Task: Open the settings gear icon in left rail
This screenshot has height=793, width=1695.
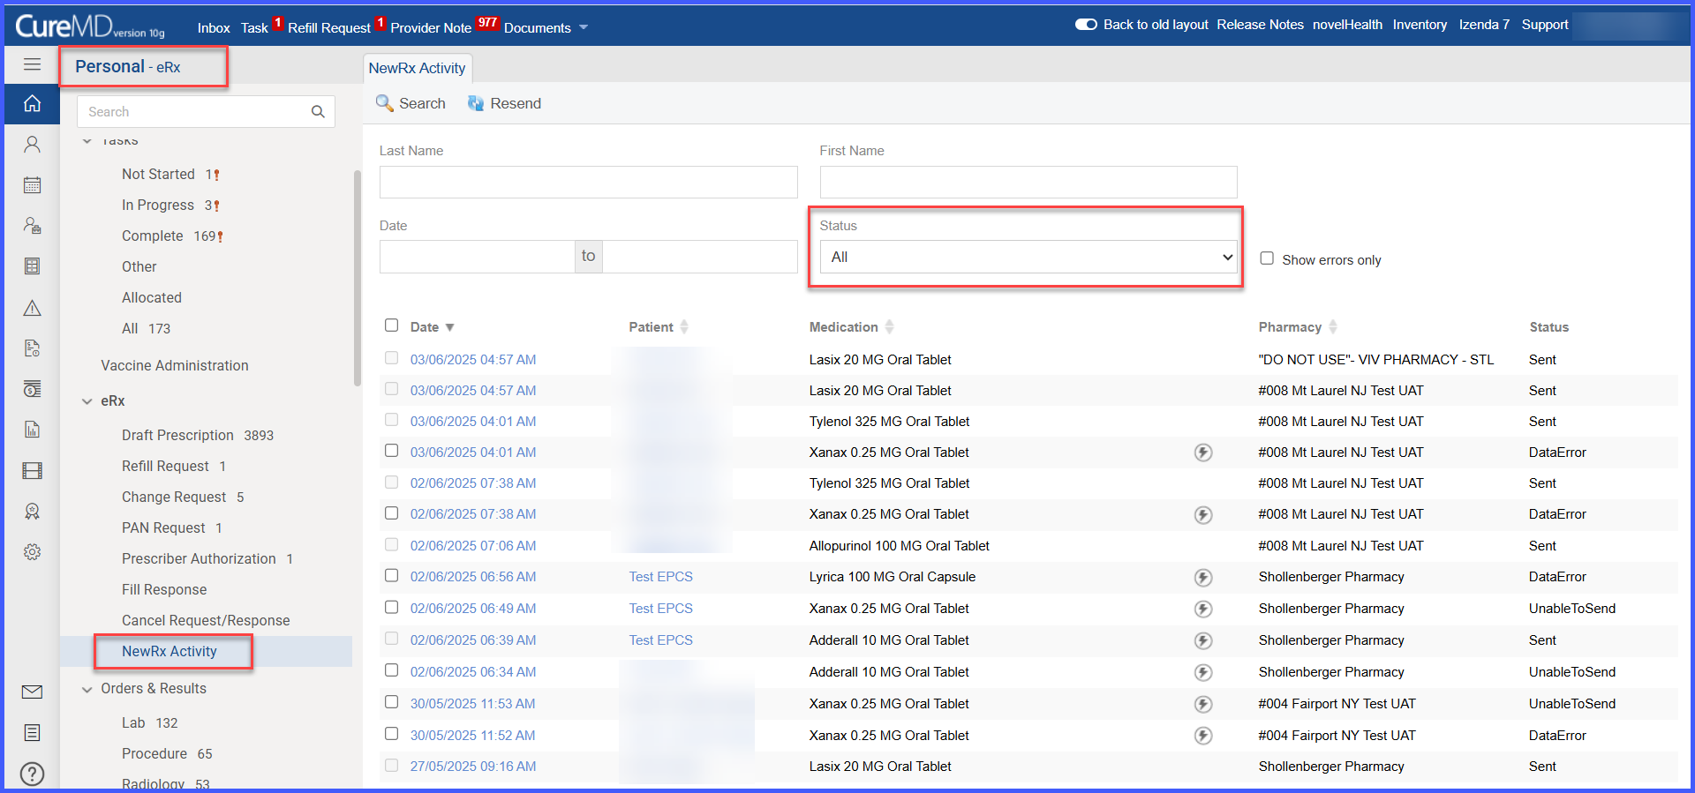Action: (x=32, y=552)
